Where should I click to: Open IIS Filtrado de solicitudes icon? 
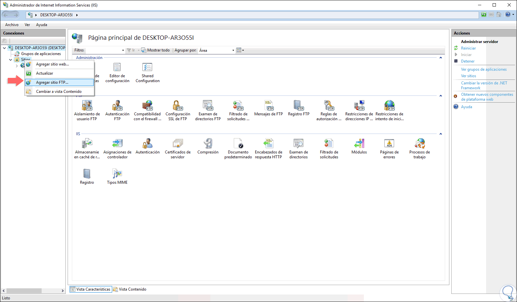pyautogui.click(x=329, y=149)
